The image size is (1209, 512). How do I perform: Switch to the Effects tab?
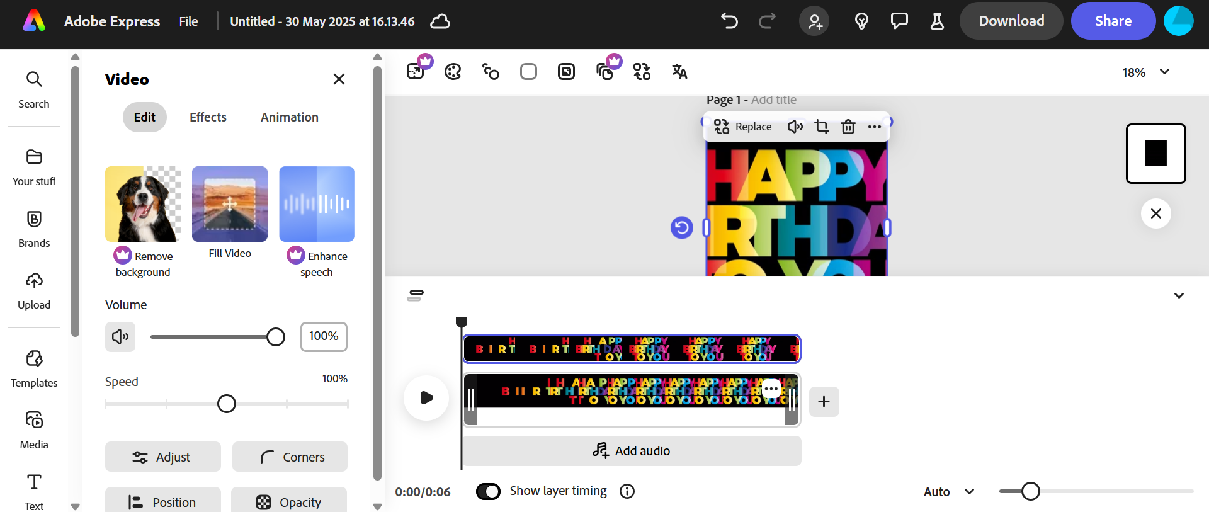pos(208,117)
